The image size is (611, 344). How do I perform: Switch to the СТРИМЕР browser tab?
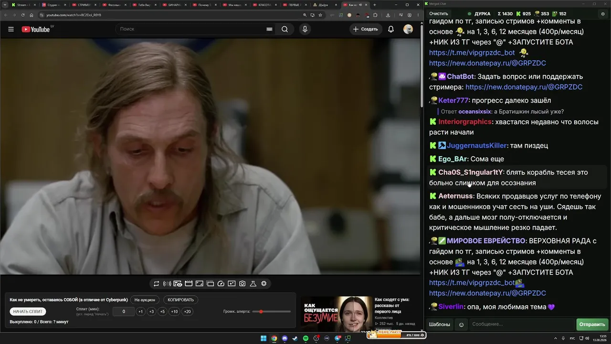coord(83,5)
